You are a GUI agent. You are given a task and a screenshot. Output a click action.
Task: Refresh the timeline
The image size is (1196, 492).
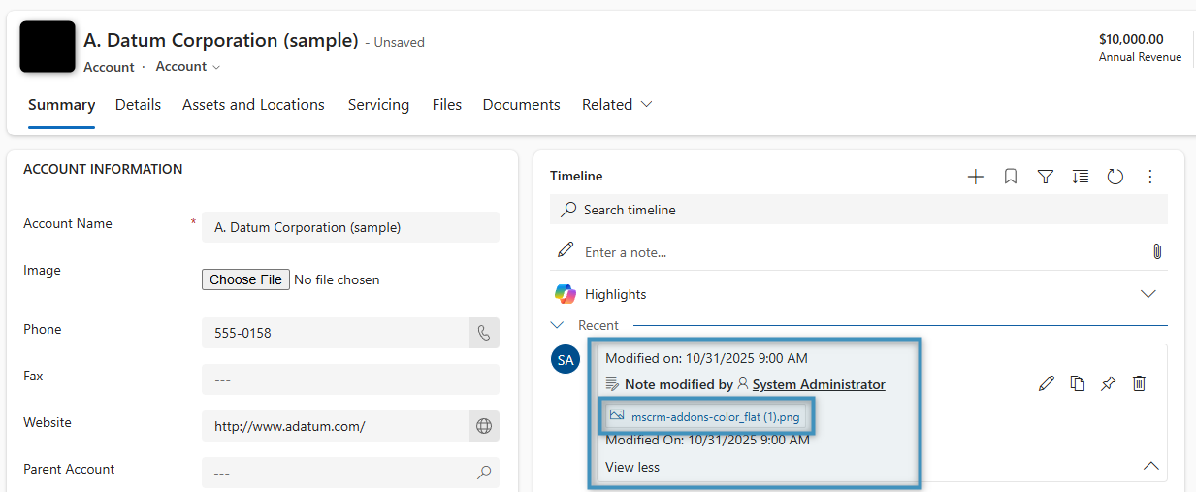[x=1115, y=177]
